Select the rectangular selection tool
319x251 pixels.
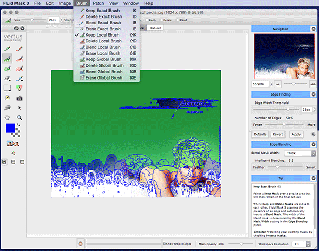7,88
